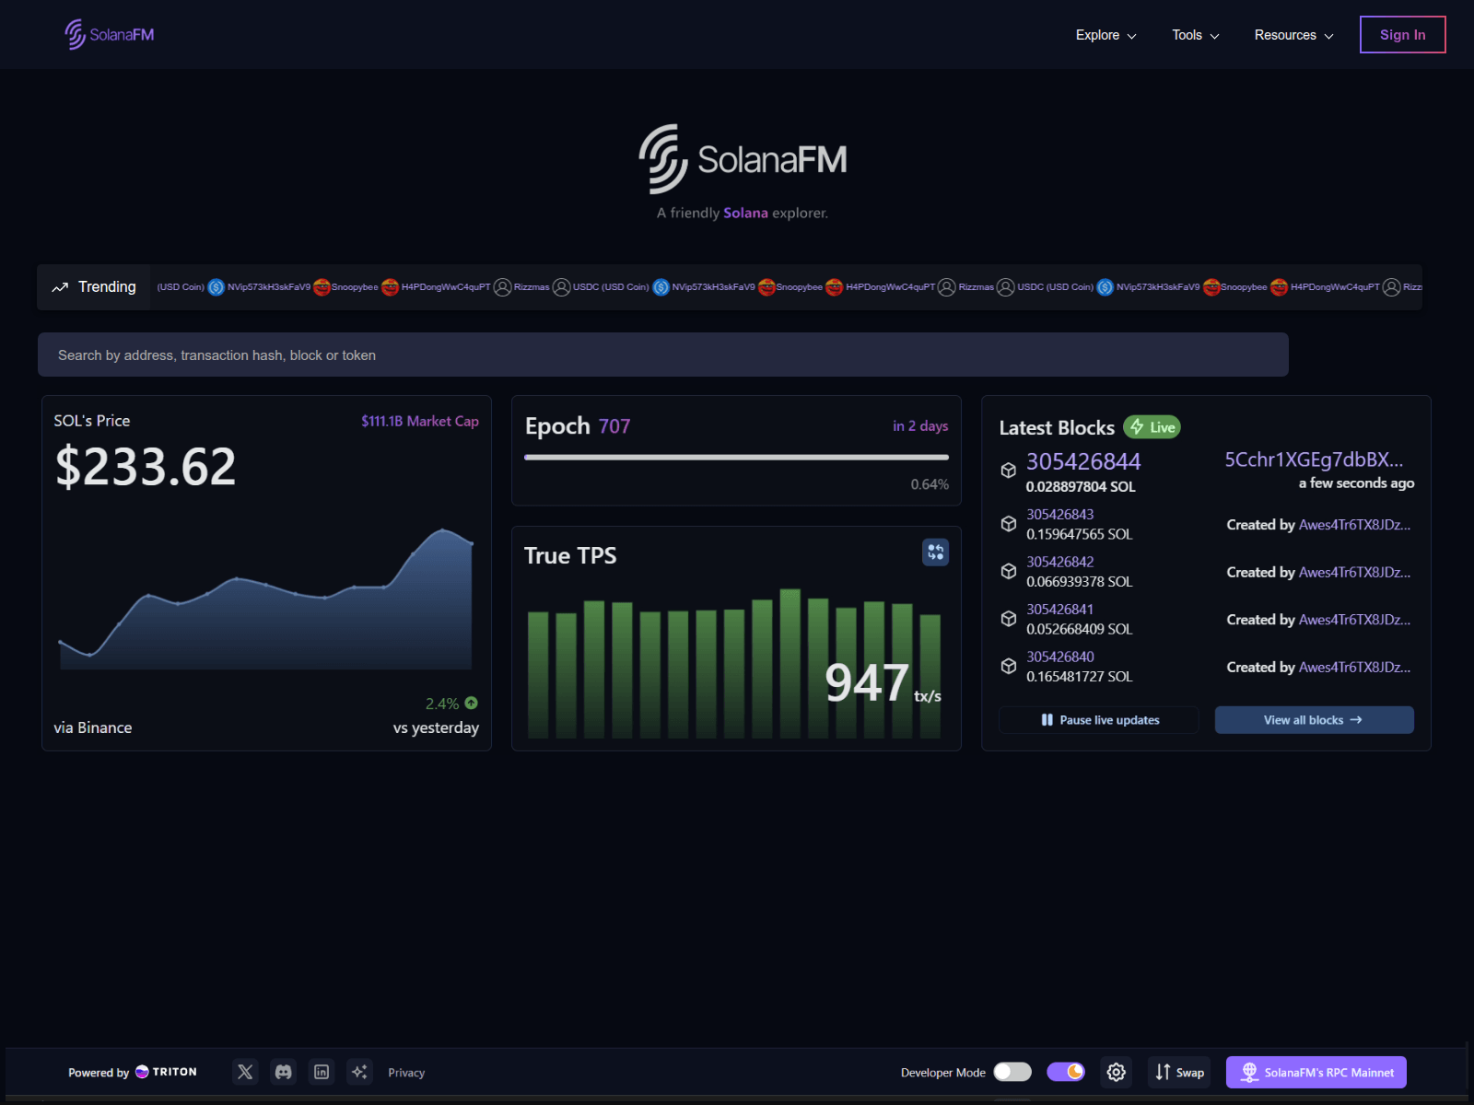The image size is (1474, 1105).
Task: Click the 'in 2 days' epoch text
Action: [920, 426]
